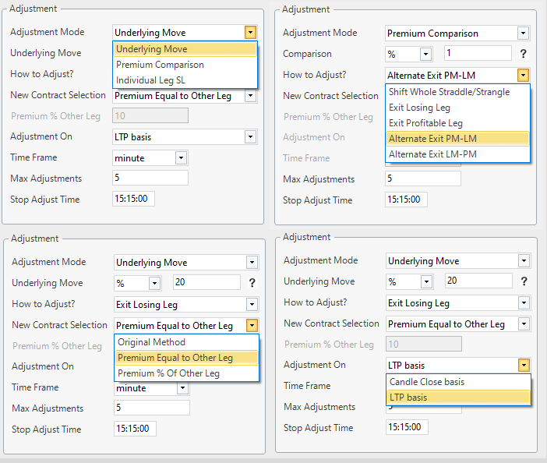This screenshot has height=463, width=547.
Task: Click help icon in panel with open New Contract Selection list
Action: point(252,283)
